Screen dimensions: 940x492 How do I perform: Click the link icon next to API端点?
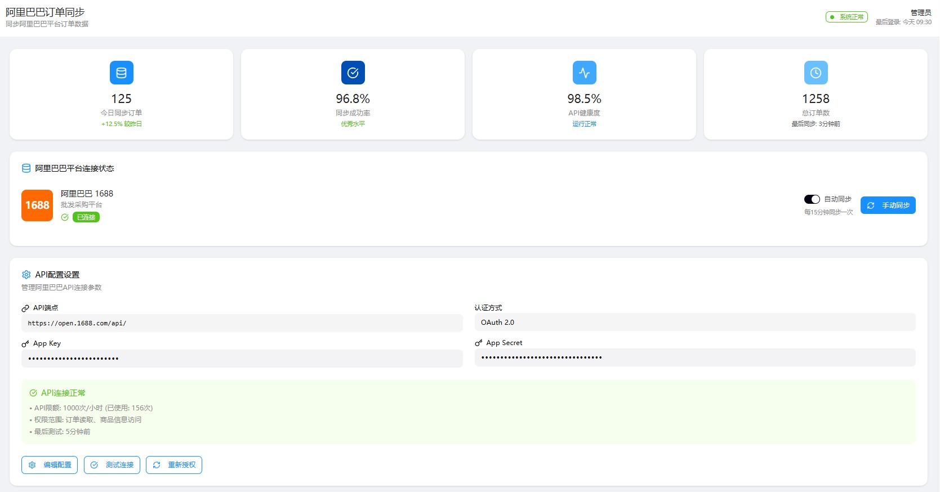click(25, 308)
